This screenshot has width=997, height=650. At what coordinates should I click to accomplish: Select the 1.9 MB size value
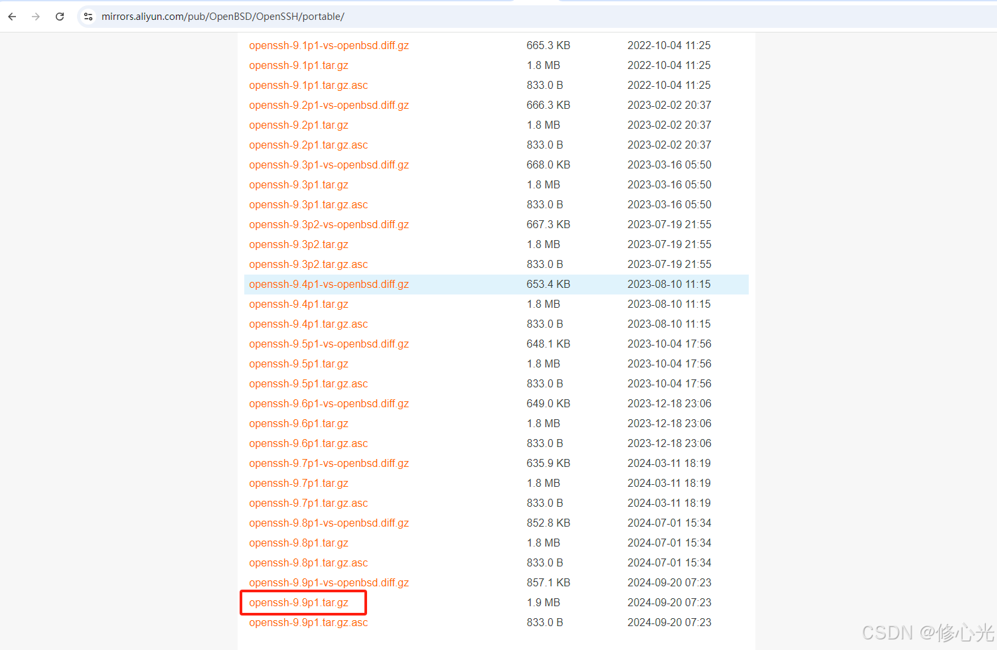pos(543,602)
